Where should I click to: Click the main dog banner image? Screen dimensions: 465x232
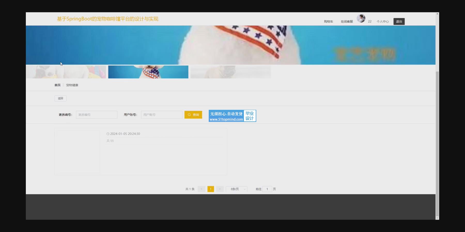231,45
